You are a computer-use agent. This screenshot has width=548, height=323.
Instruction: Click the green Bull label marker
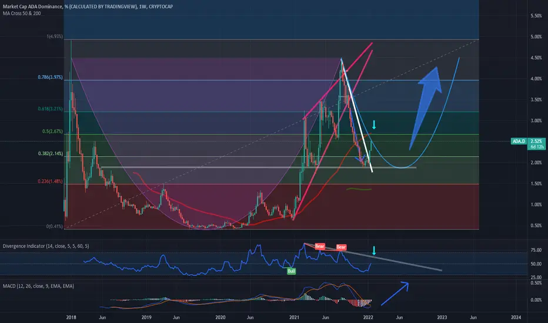291,271
